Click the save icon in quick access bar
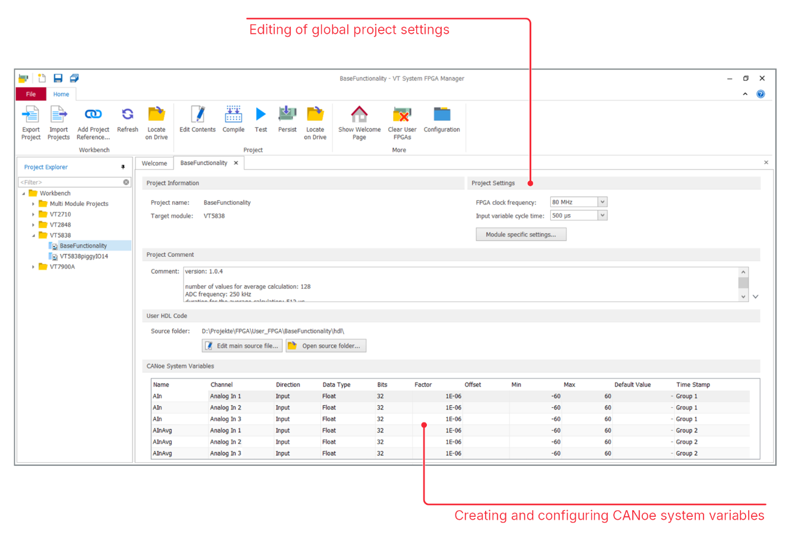The height and width of the screenshot is (534, 789). tap(58, 78)
